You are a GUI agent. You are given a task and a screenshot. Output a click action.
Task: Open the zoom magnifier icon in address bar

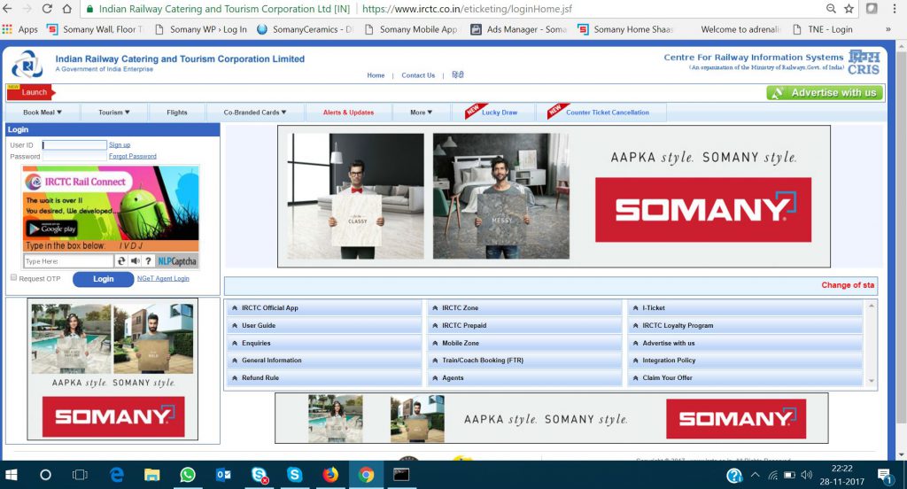(x=831, y=9)
